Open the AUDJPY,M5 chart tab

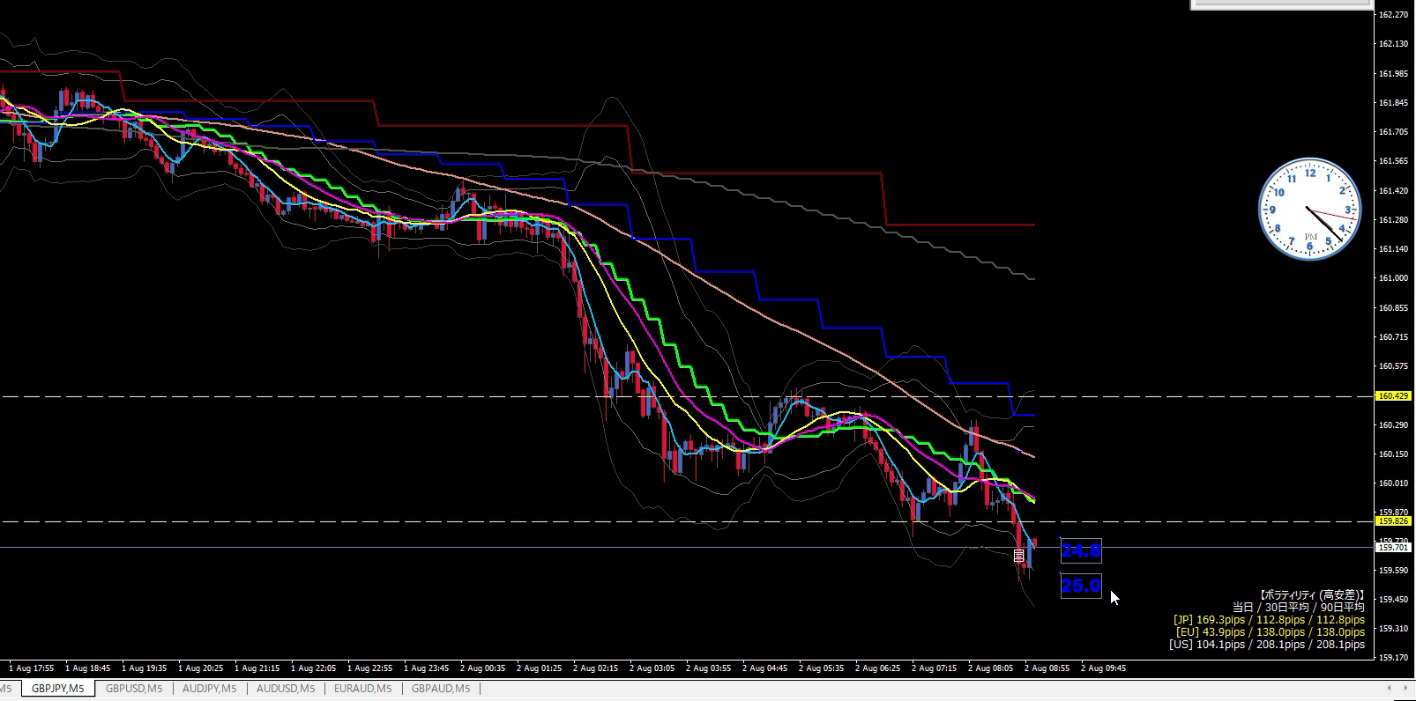point(209,689)
